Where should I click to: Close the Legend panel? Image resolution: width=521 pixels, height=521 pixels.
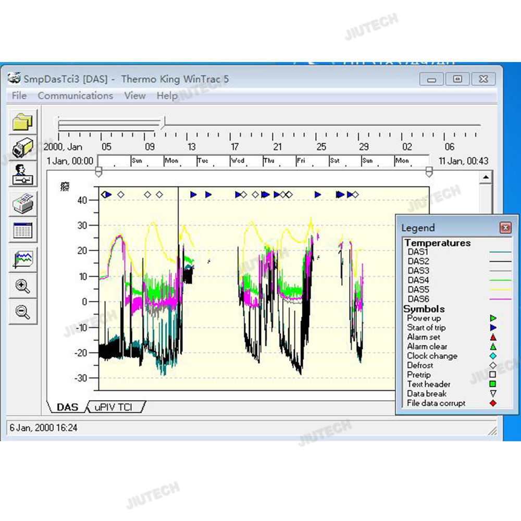coord(505,228)
